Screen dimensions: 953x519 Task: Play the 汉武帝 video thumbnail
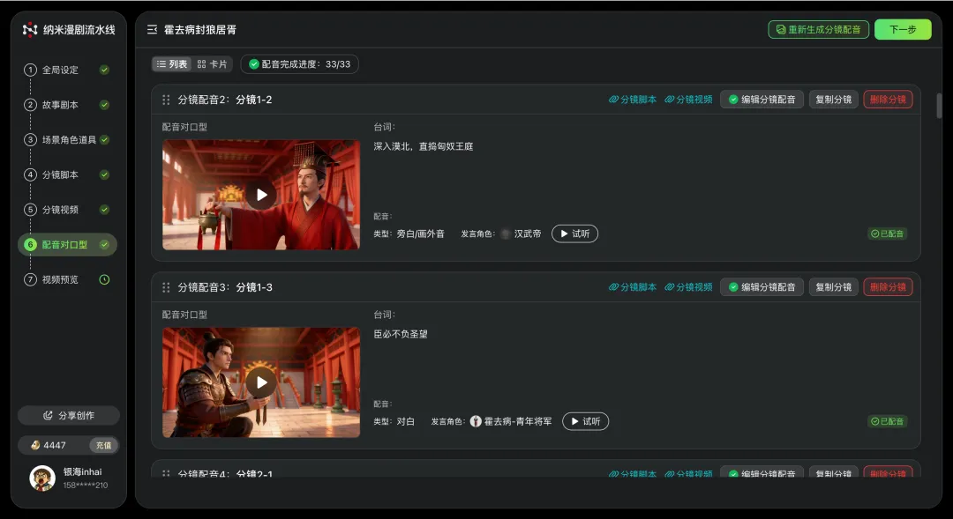[261, 195]
